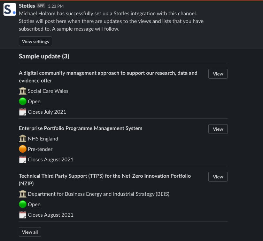View the Technical Third Party Support tender
Image resolution: width=263 pixels, height=241 pixels.
click(218, 177)
